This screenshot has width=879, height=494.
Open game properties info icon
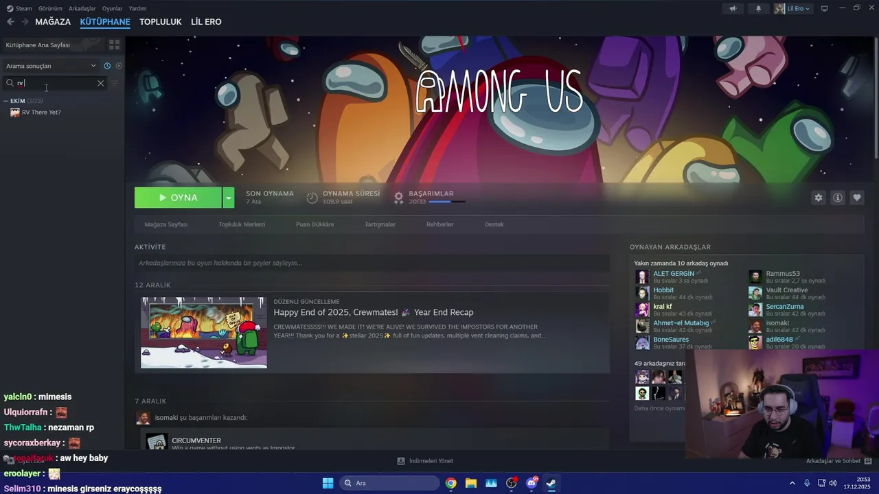tap(837, 198)
